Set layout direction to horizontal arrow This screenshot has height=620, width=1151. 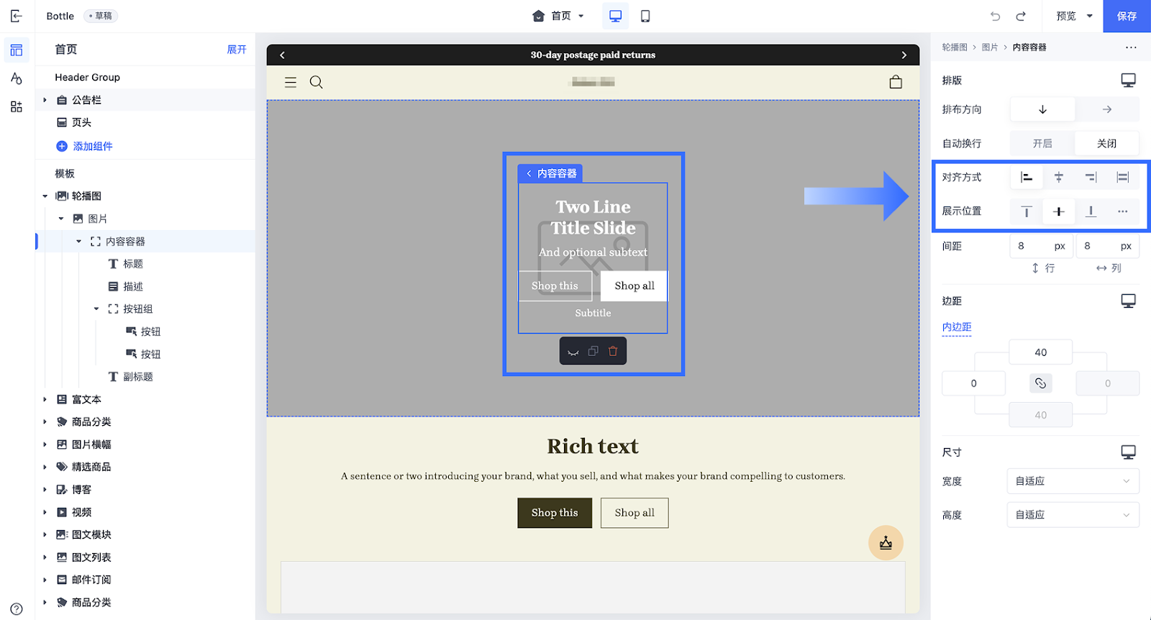tap(1107, 109)
